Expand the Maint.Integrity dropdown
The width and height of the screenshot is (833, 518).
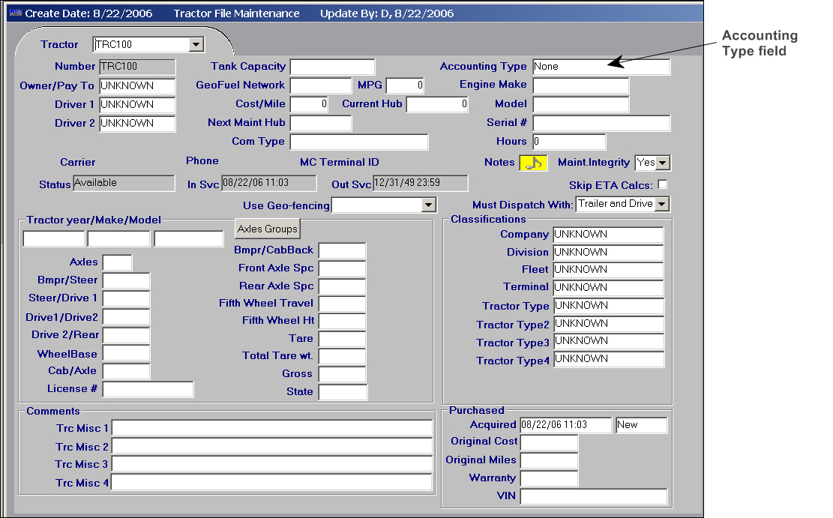663,163
